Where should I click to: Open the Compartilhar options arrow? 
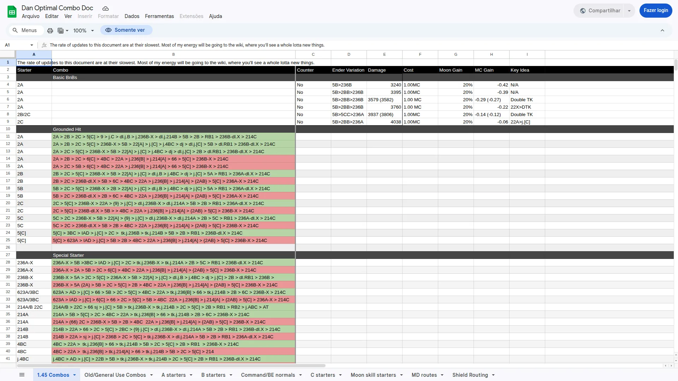629,11
